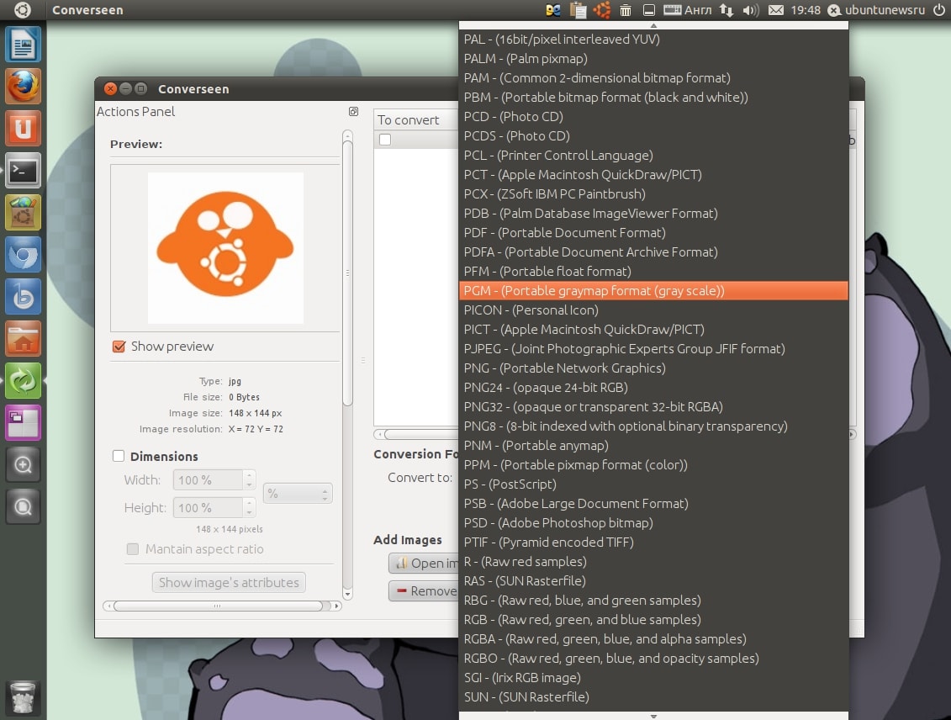Choose PNM - (Portable anymap)
This screenshot has height=720, width=951.
coord(653,445)
